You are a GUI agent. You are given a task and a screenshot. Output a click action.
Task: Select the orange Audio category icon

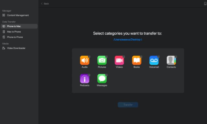[x=84, y=60]
